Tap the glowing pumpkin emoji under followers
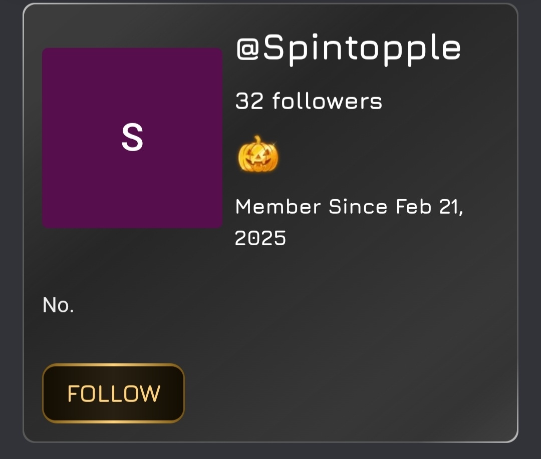The width and height of the screenshot is (541, 459). point(258,154)
